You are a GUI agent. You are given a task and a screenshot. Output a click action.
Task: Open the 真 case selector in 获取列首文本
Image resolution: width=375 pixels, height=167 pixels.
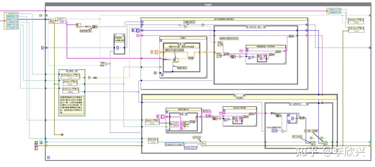[x=183, y=114]
